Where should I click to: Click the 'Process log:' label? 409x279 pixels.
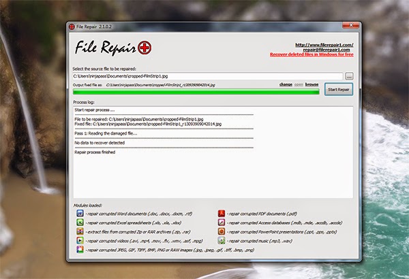pos(84,102)
